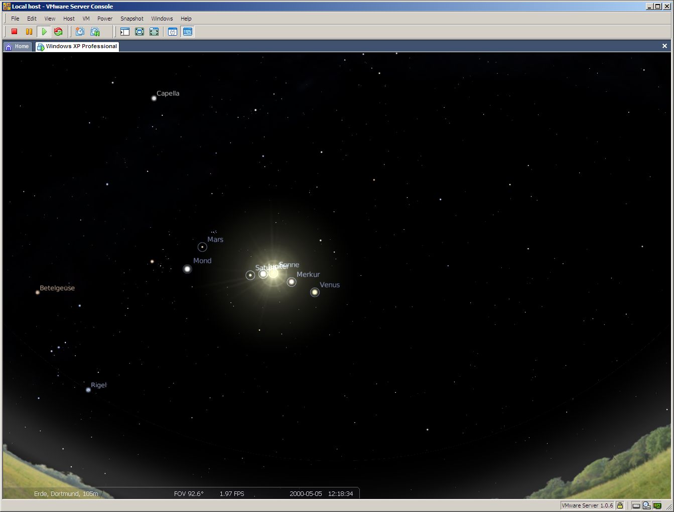Select the Mond (Moon) object

187,269
